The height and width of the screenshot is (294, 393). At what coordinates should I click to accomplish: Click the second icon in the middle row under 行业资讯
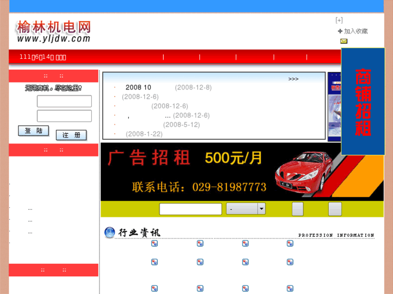coord(200,262)
